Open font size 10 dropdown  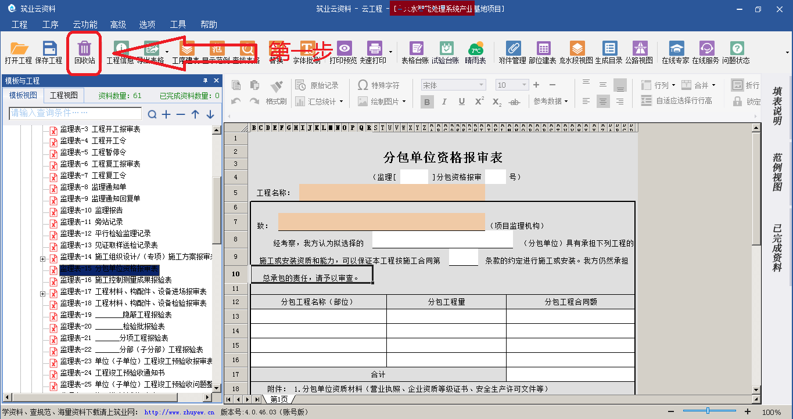[525, 85]
